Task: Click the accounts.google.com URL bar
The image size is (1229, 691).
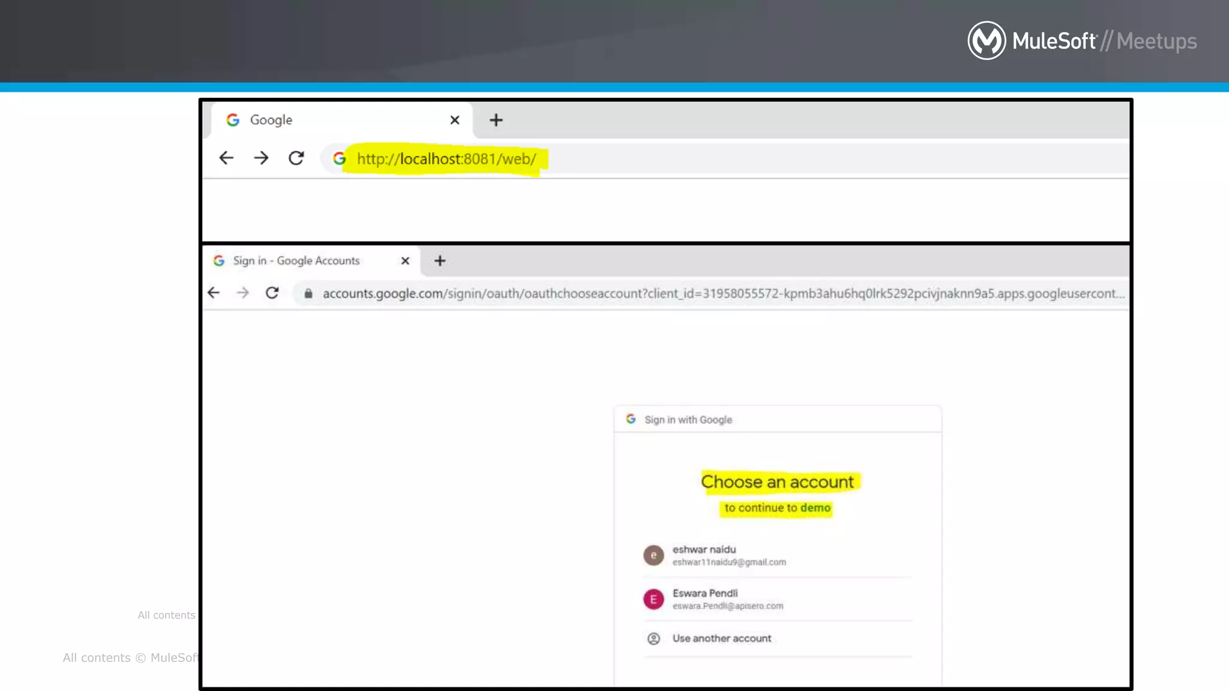Action: [x=711, y=293]
